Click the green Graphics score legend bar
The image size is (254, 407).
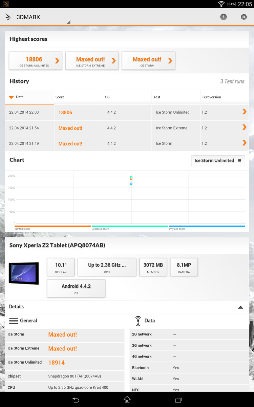pyautogui.click(x=130, y=226)
